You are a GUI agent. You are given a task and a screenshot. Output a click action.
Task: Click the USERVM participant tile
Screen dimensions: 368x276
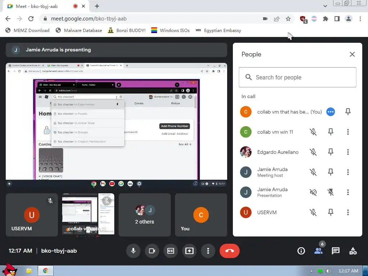32,215
